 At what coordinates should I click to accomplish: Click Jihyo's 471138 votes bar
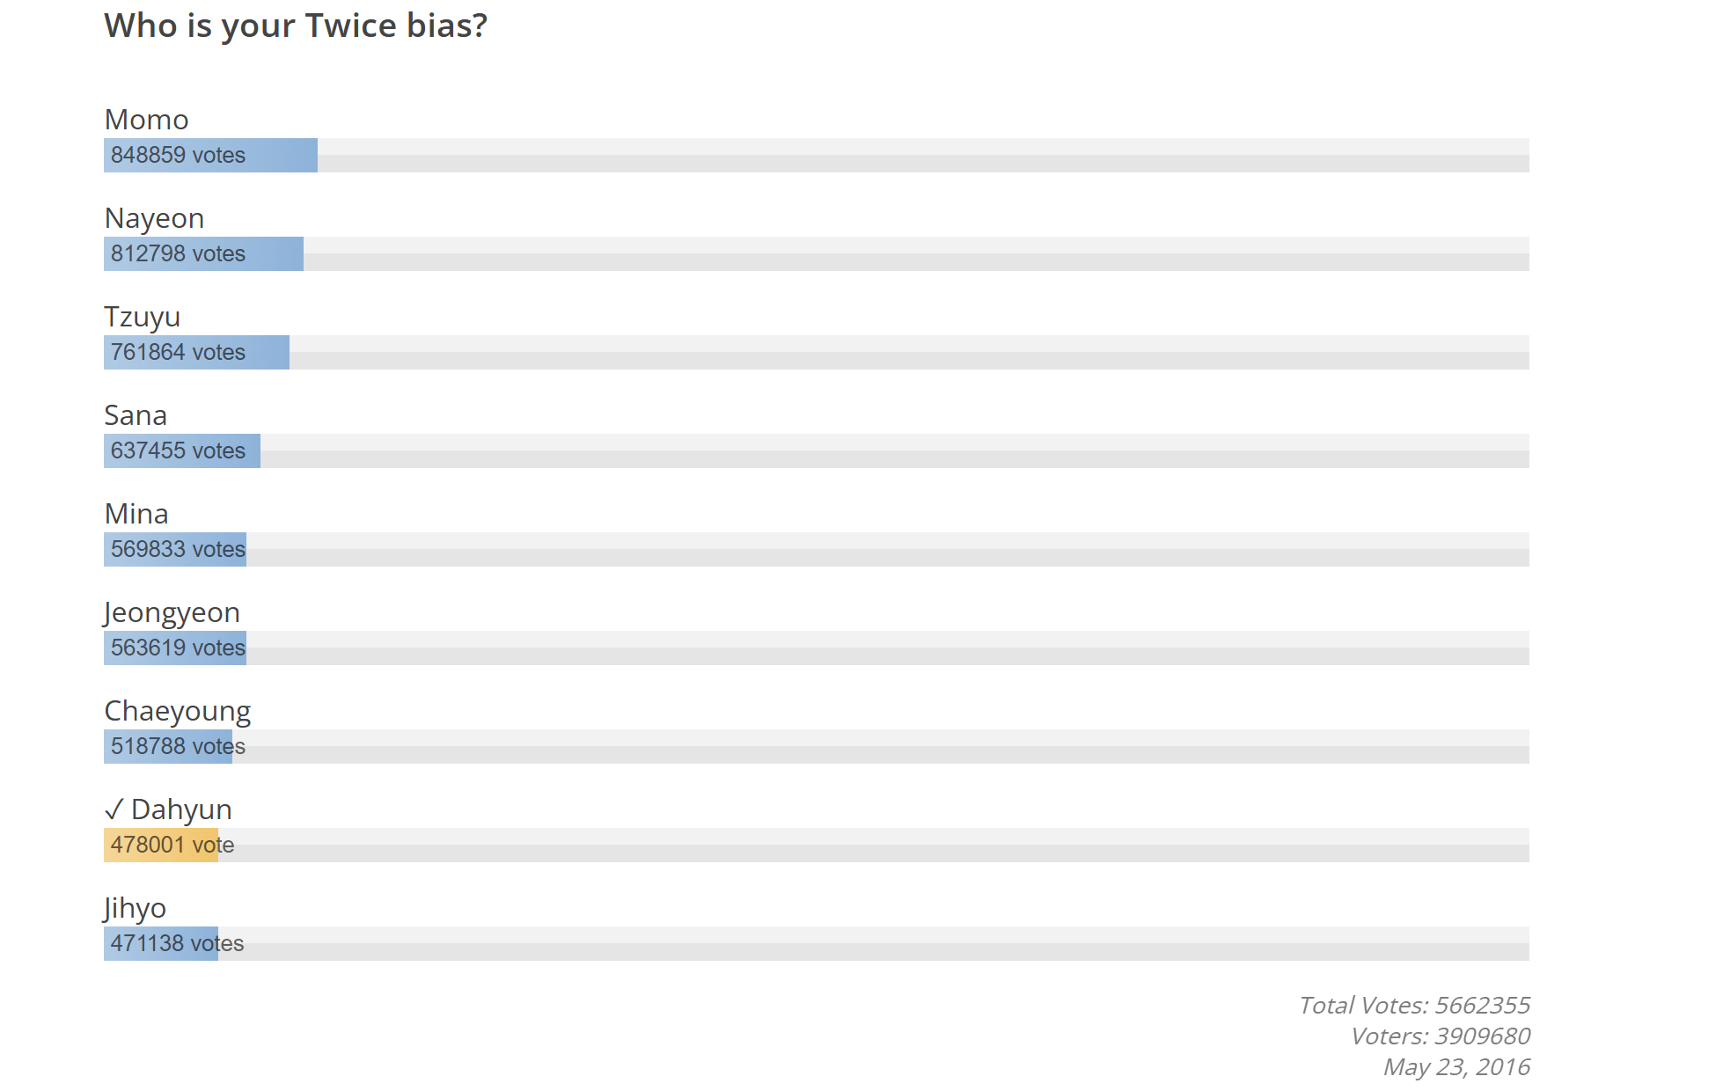[161, 944]
